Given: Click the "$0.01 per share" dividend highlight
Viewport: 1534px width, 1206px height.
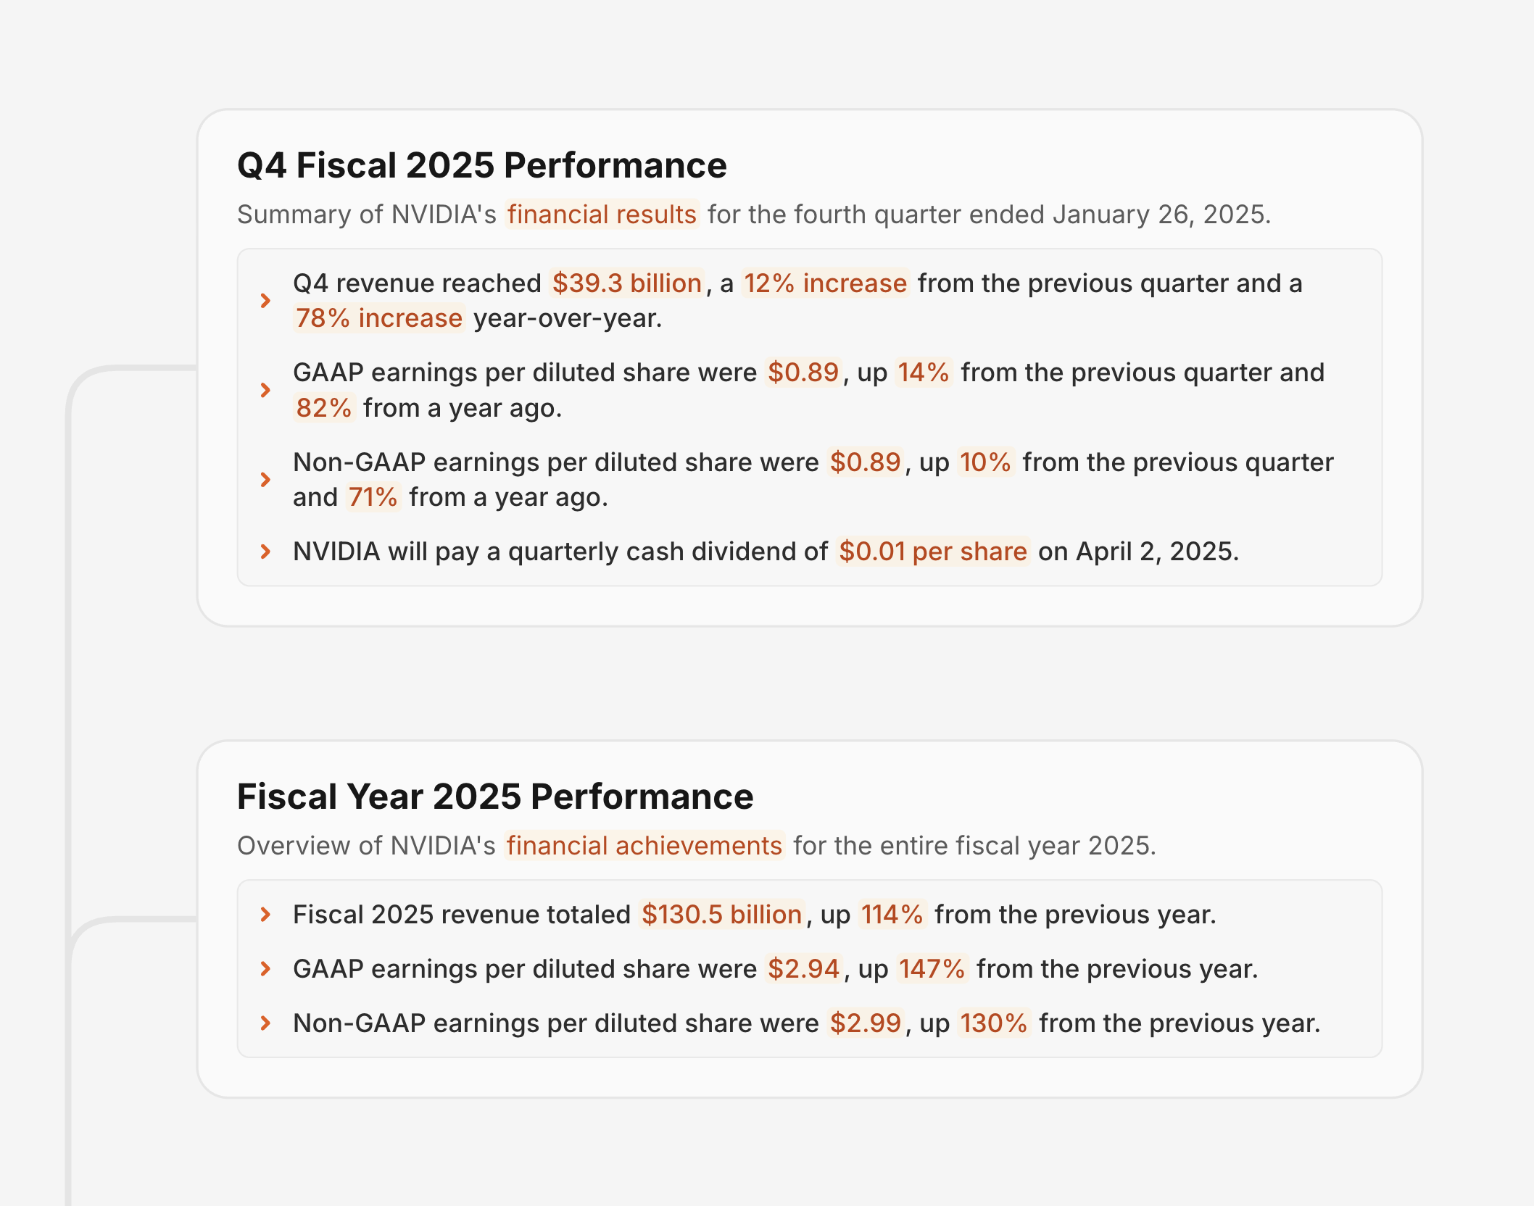Looking at the screenshot, I should [932, 552].
